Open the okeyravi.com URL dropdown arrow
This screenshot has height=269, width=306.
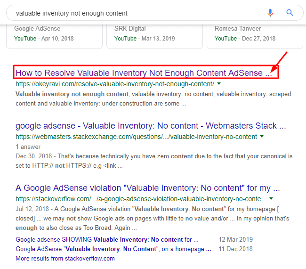pos(219,83)
